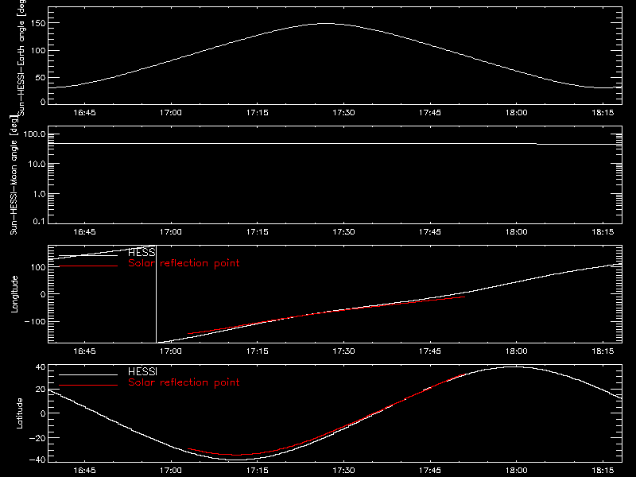The height and width of the screenshot is (477, 636).
Task: Select the 20 tick label on the Latitude plot
Action: (41, 390)
